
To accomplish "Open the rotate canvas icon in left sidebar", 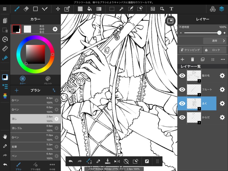I will point(5,39).
